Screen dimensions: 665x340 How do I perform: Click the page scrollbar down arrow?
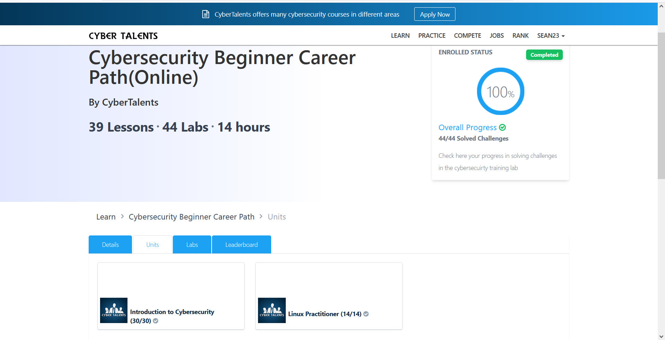pyautogui.click(x=661, y=336)
